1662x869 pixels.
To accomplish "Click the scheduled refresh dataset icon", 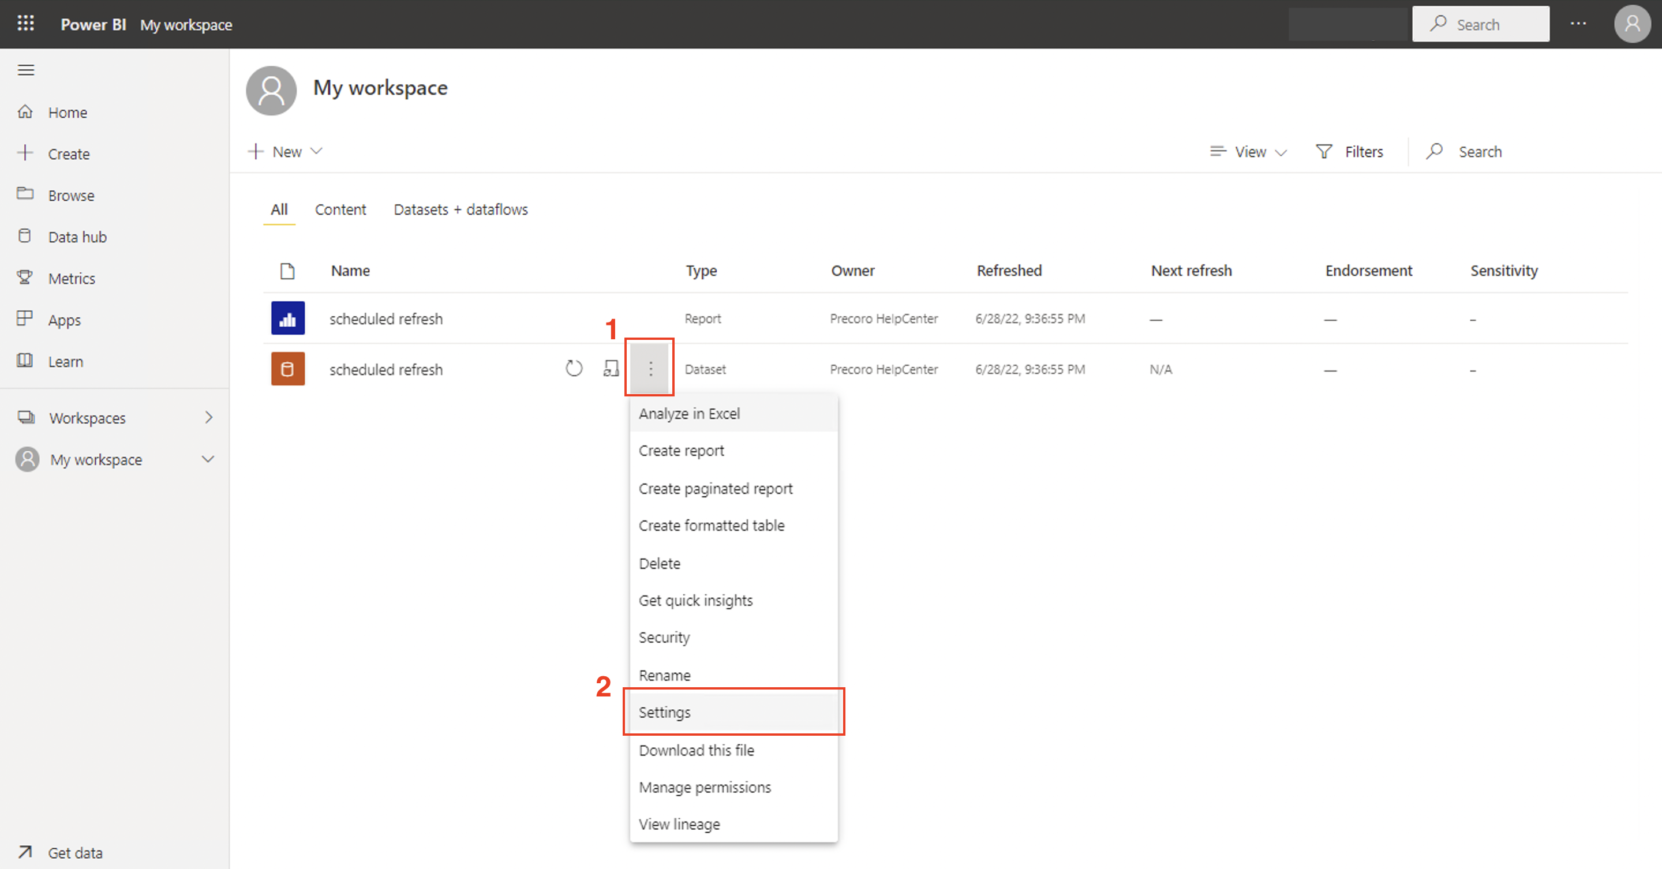I will coord(288,368).
